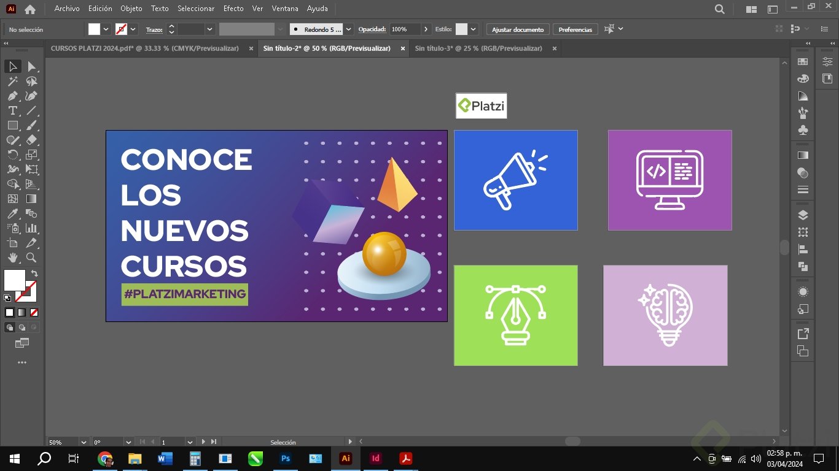
Task: Select the Selection (black arrow) tool
Action: coord(13,66)
